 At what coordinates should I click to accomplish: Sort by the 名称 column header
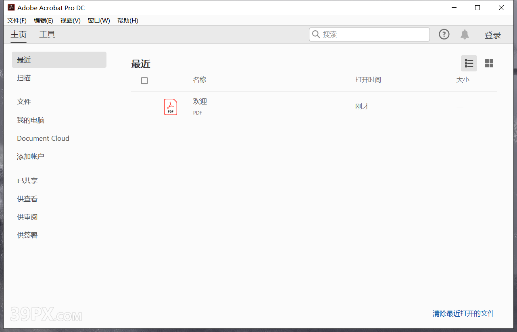tap(200, 80)
